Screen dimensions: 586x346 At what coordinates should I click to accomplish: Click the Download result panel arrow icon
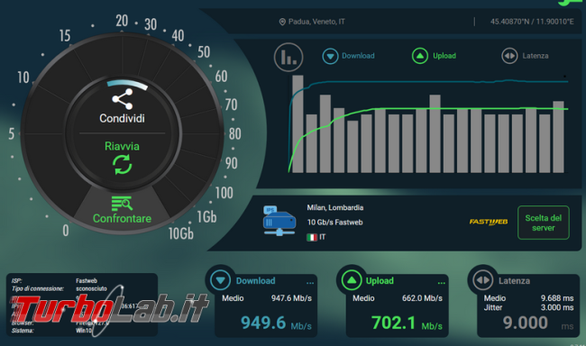coord(220,280)
